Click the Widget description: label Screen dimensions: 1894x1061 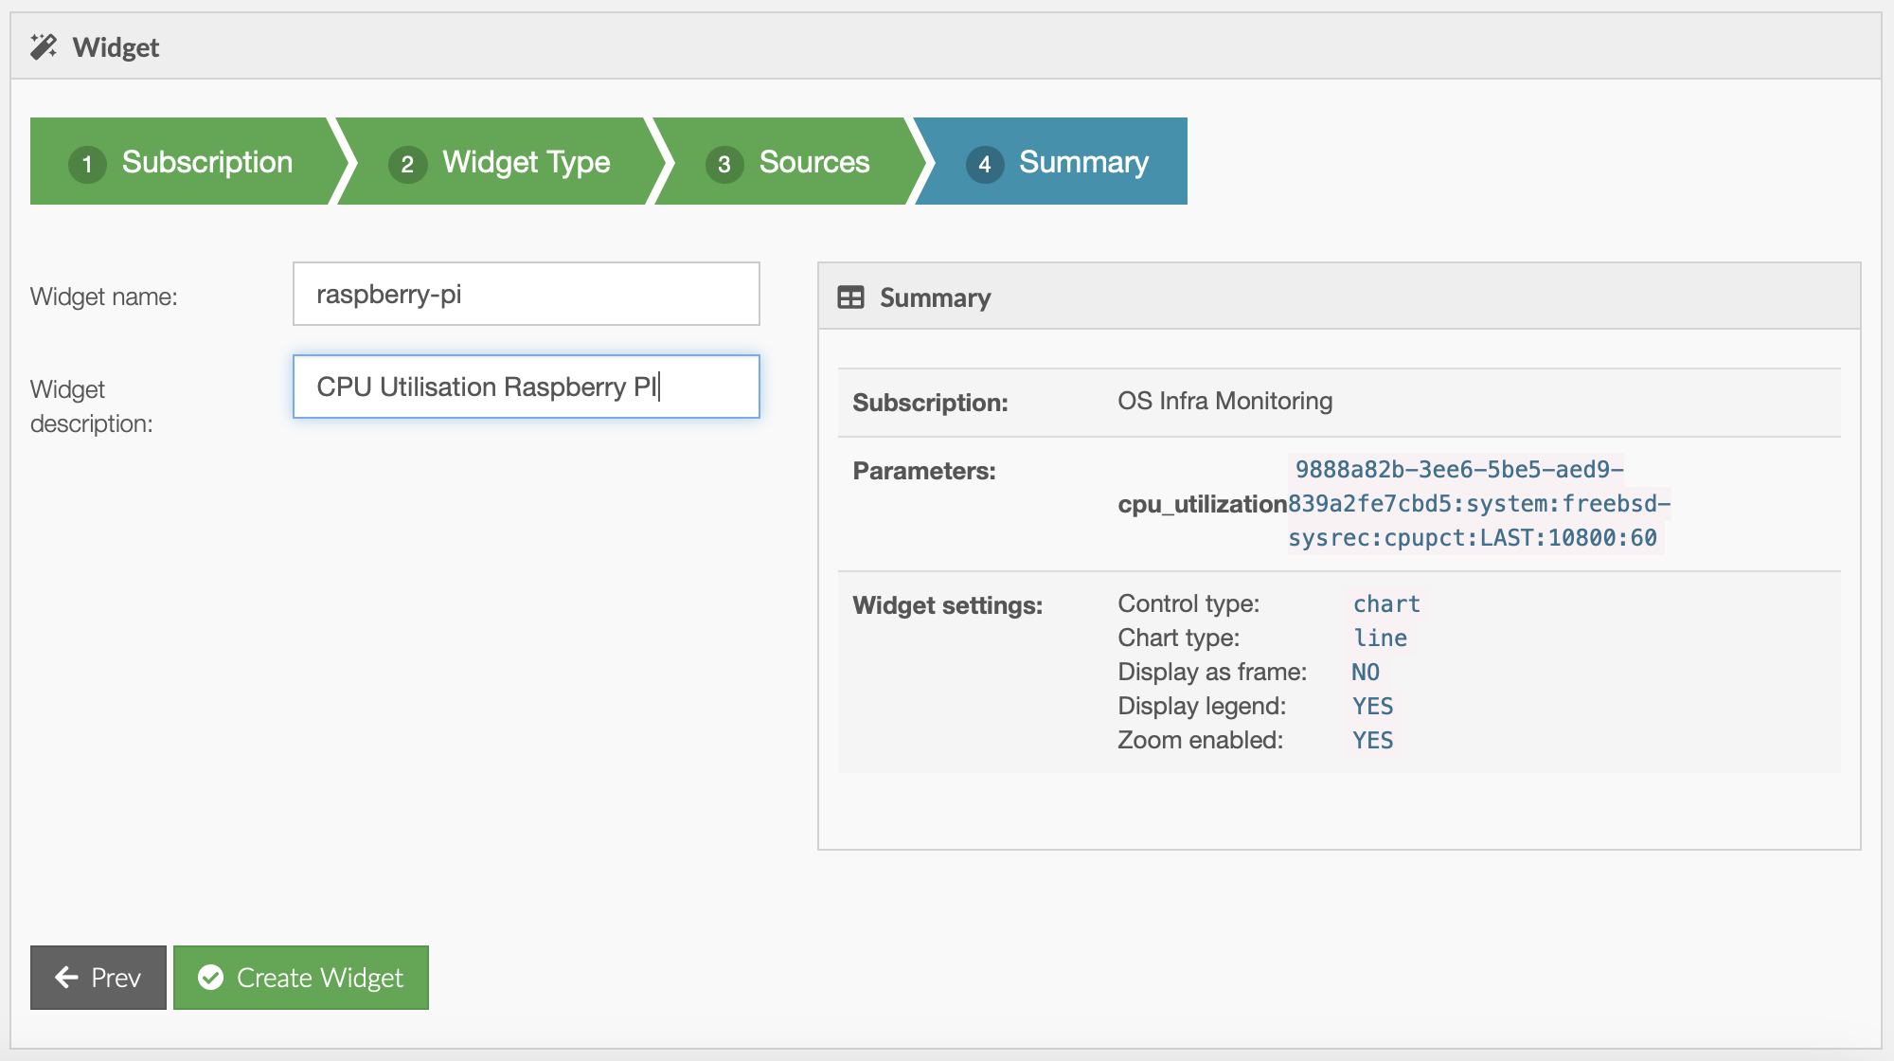click(x=91, y=406)
